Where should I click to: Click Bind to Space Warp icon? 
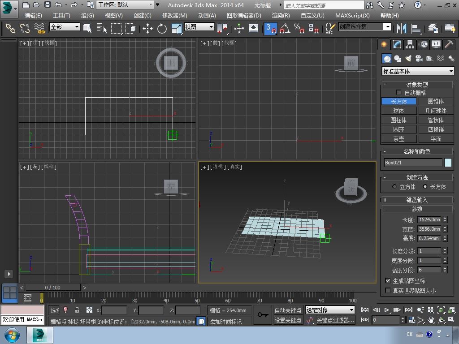click(x=39, y=28)
